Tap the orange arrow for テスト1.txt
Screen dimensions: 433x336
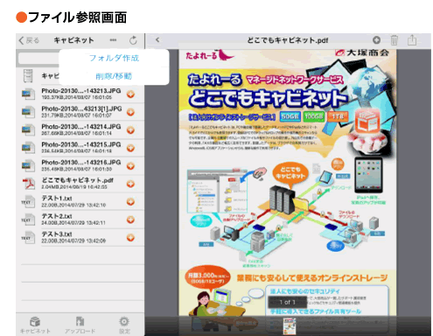coord(130,201)
